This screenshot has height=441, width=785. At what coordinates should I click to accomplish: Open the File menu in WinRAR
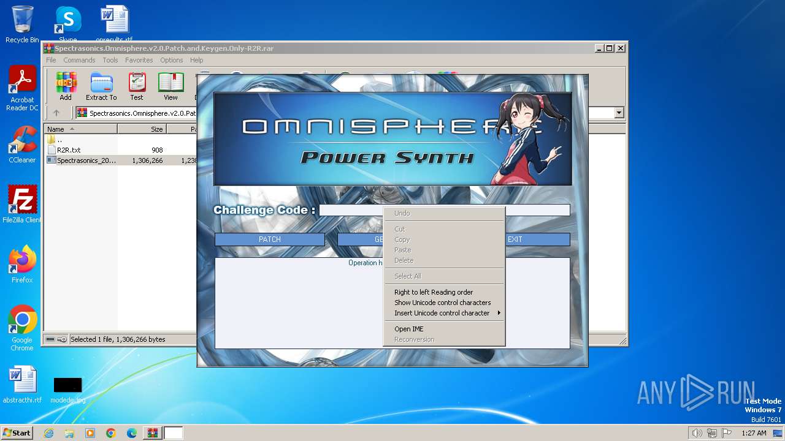[x=51, y=60]
